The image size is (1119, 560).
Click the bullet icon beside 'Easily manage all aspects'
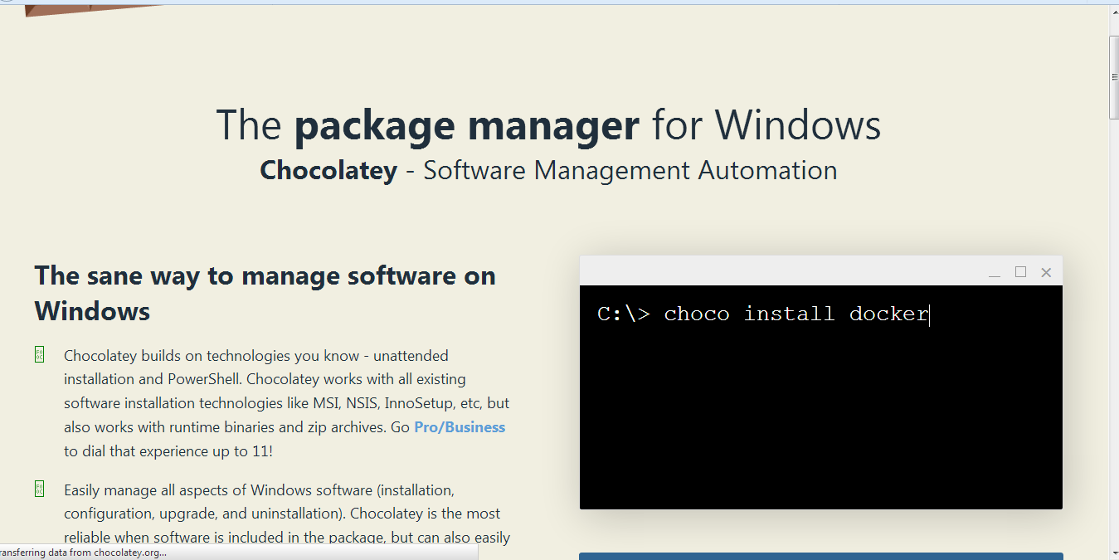(39, 489)
